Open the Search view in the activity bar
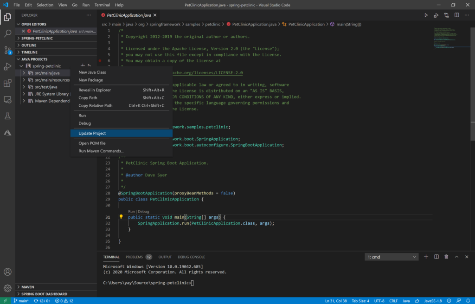475x304 pixels. [6, 33]
